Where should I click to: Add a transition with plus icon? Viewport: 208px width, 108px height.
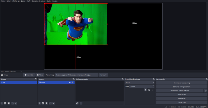click(x=145, y=90)
